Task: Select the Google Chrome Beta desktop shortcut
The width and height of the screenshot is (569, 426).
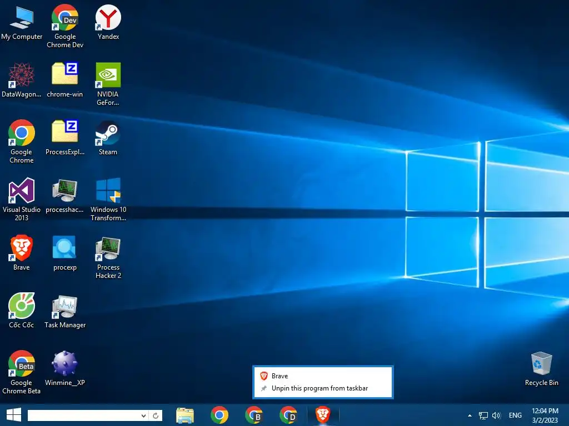Action: tap(22, 372)
